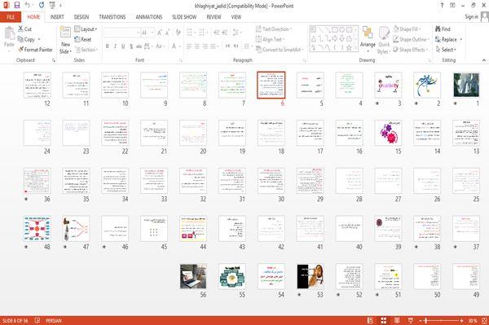Click Sign in link

click(x=471, y=17)
